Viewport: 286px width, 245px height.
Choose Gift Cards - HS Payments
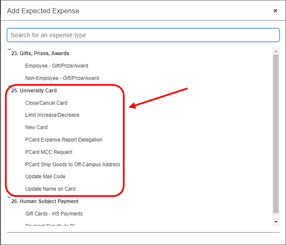[54, 214]
